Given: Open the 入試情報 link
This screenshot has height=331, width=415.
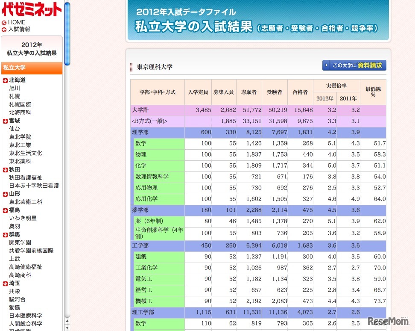Looking at the screenshot, I should (x=19, y=30).
